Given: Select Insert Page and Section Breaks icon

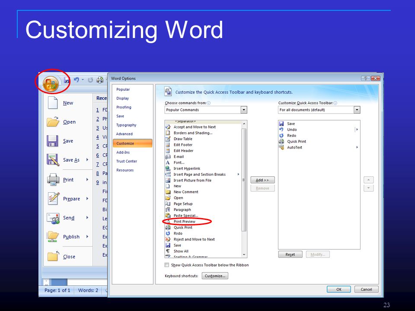Looking at the screenshot, I should click(x=168, y=175).
